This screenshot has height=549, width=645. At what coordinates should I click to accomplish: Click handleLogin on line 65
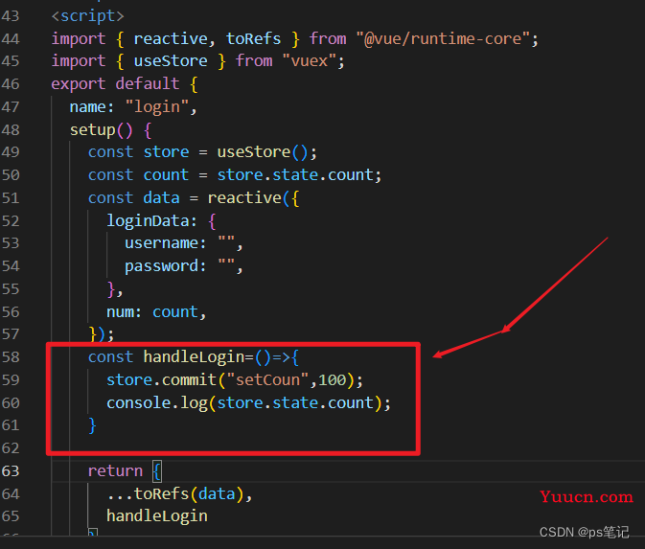157,516
